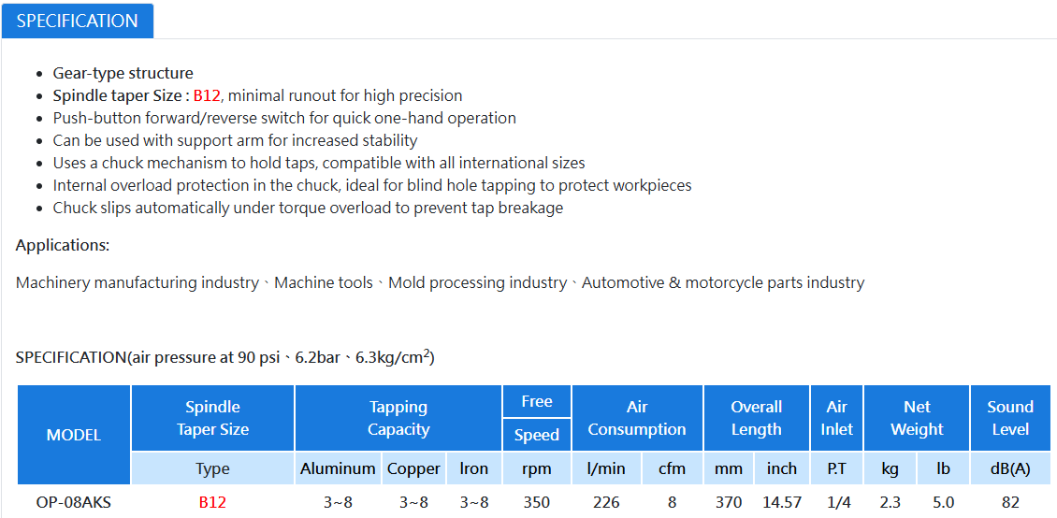This screenshot has width=1057, height=518.
Task: Select the Sound Level header
Action: 1010,418
